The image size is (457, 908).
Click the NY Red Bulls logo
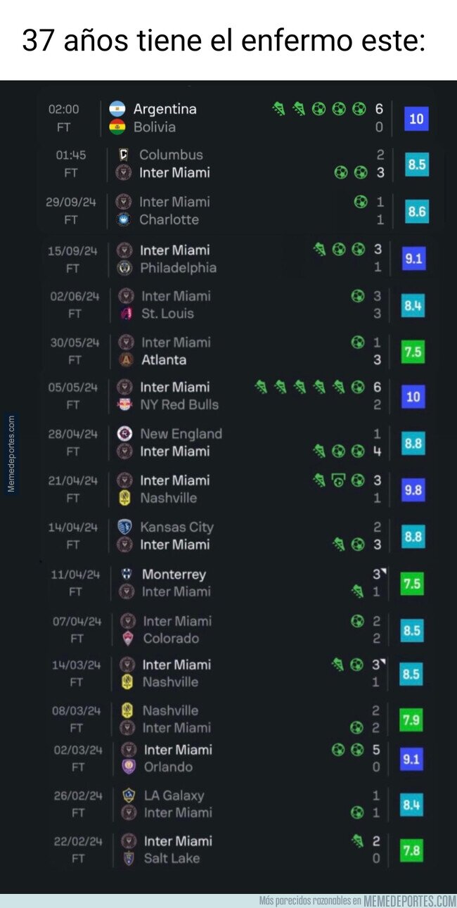[x=124, y=404]
